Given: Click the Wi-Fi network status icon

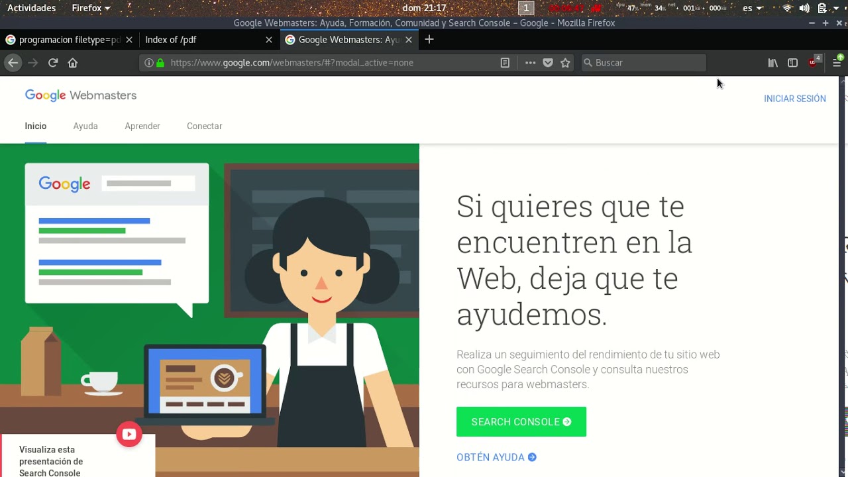Looking at the screenshot, I should point(787,8).
